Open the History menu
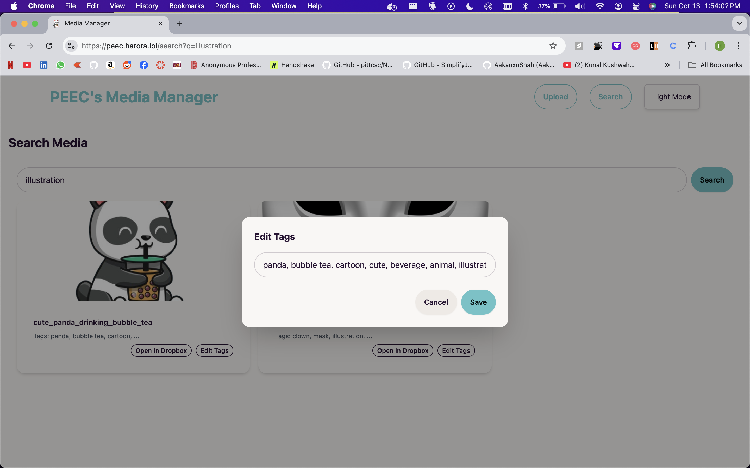This screenshot has width=750, height=468. (147, 6)
